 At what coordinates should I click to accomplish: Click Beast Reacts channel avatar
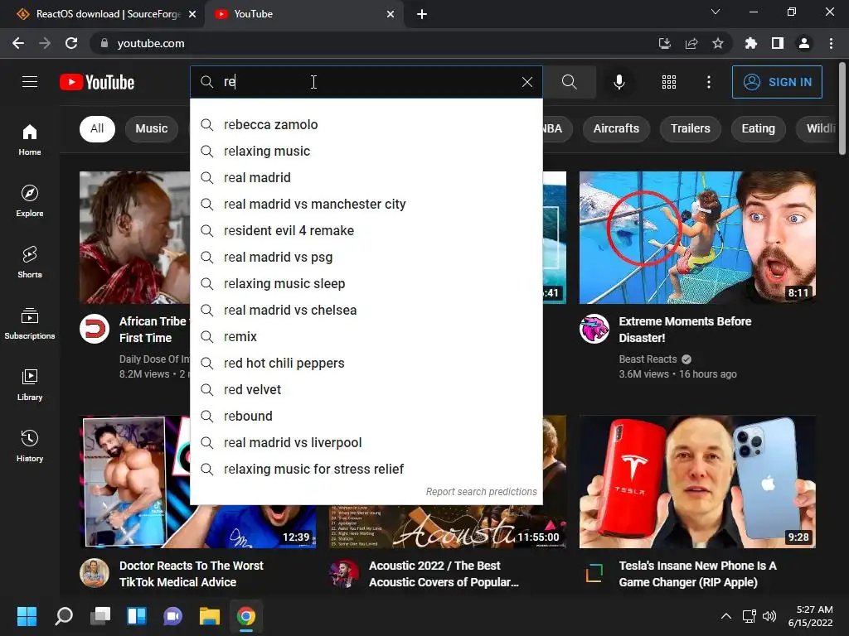[594, 329]
